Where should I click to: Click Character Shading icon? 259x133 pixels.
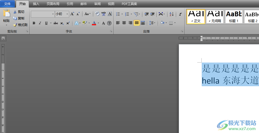click(103, 23)
